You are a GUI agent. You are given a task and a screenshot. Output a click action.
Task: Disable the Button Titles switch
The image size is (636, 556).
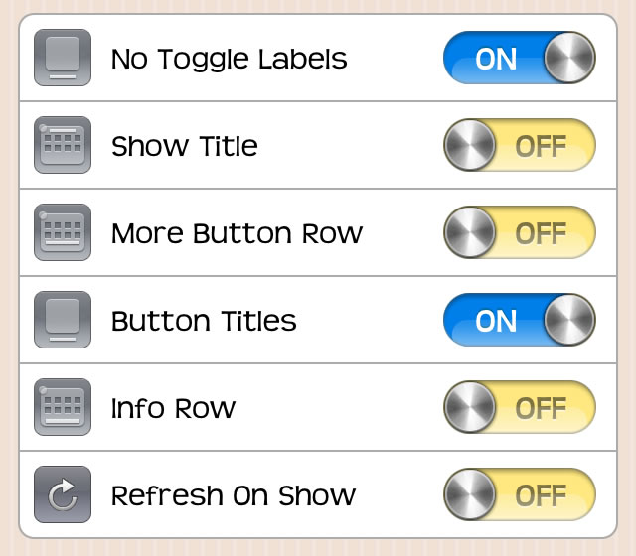point(520,320)
